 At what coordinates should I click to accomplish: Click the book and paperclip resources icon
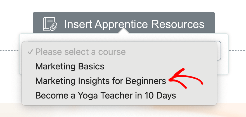coord(50,24)
